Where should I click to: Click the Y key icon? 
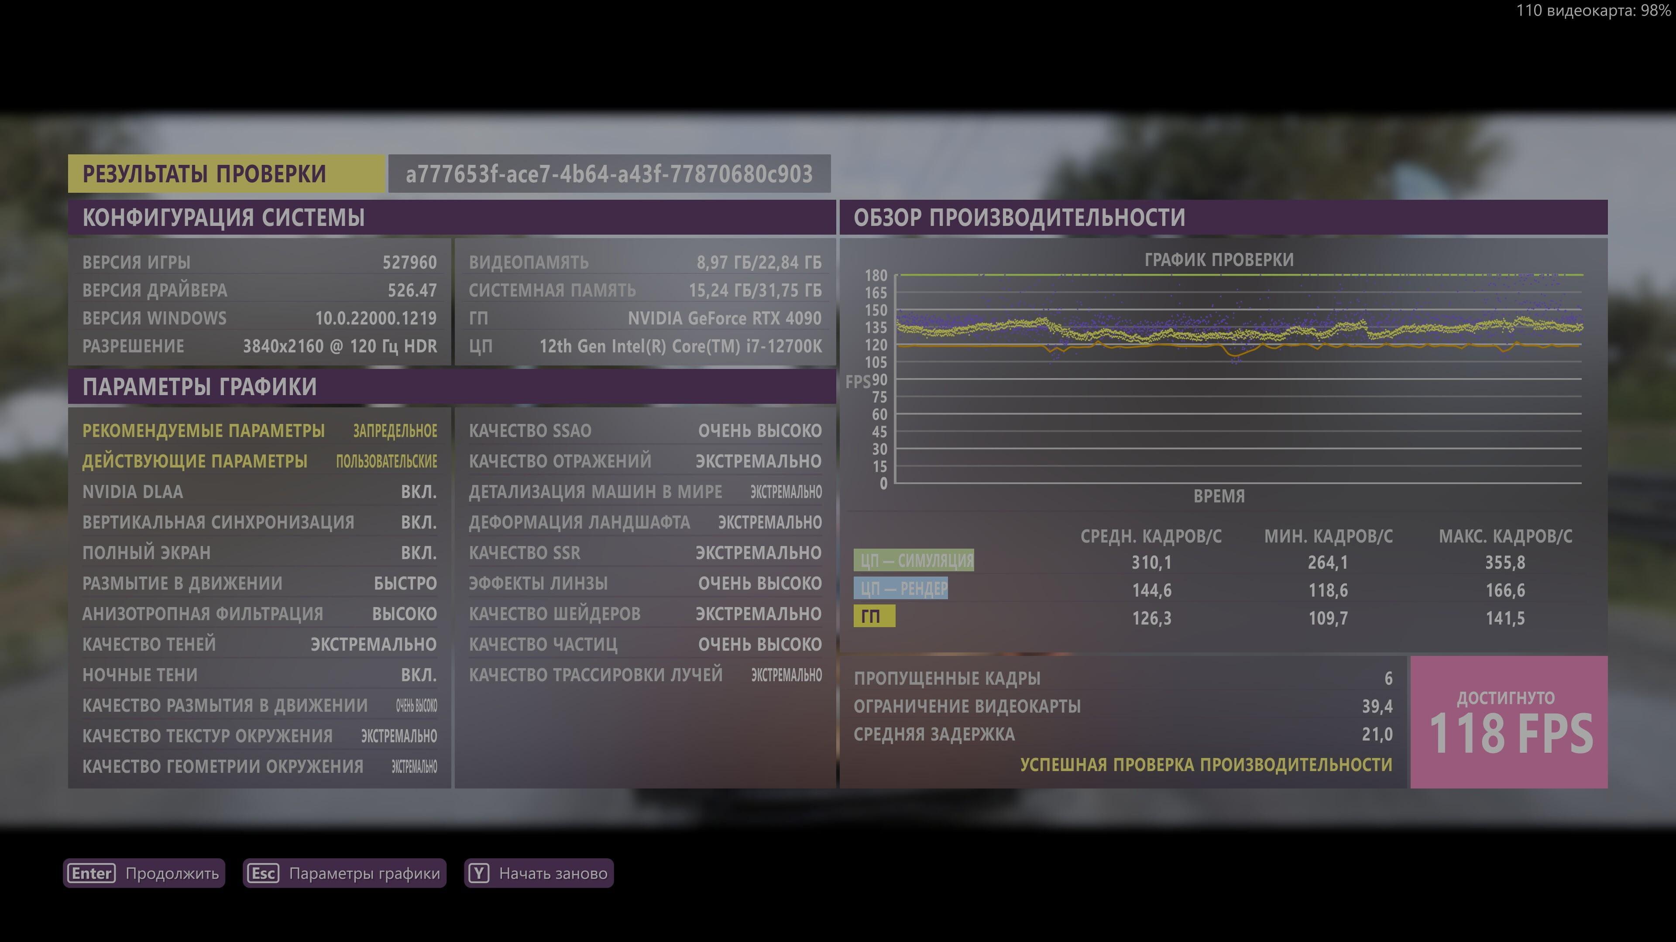(x=479, y=873)
